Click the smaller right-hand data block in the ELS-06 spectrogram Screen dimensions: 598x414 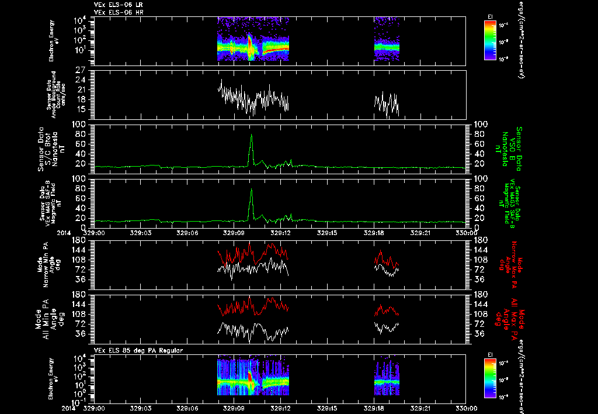point(387,39)
